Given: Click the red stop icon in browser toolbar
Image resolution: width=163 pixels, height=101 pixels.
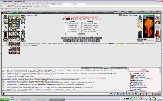Looking at the screenshot, I should click(9, 6).
